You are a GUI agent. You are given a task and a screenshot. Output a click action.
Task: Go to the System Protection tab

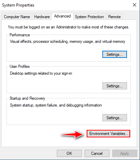(x=89, y=17)
